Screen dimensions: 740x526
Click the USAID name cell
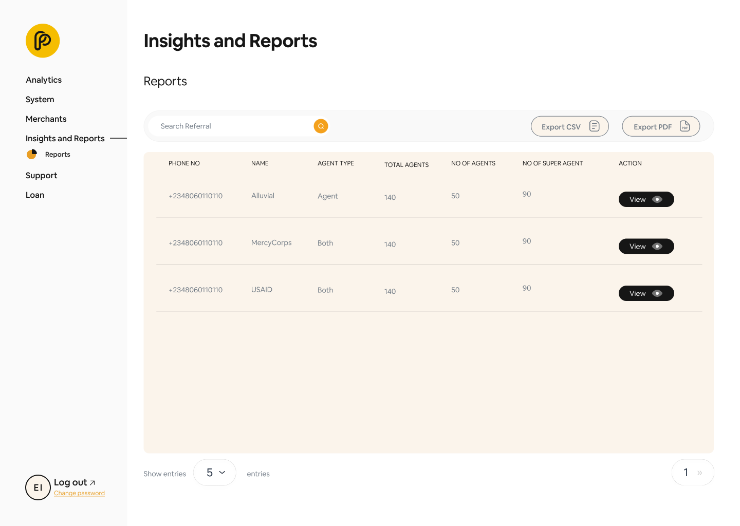[x=262, y=290]
